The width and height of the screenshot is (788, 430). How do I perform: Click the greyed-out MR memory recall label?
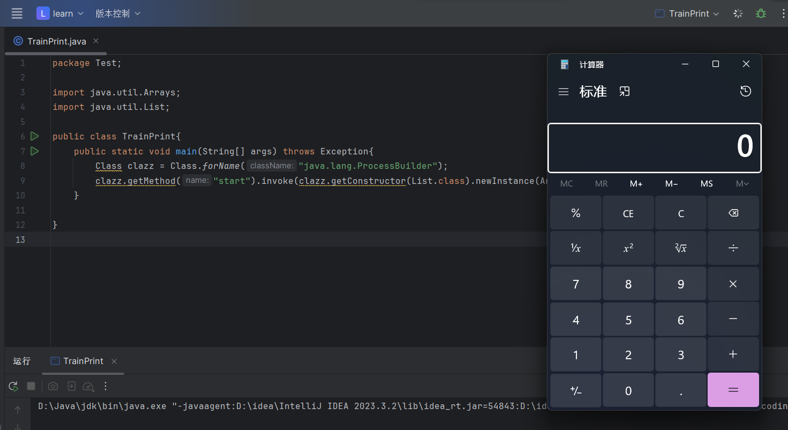pyautogui.click(x=601, y=184)
